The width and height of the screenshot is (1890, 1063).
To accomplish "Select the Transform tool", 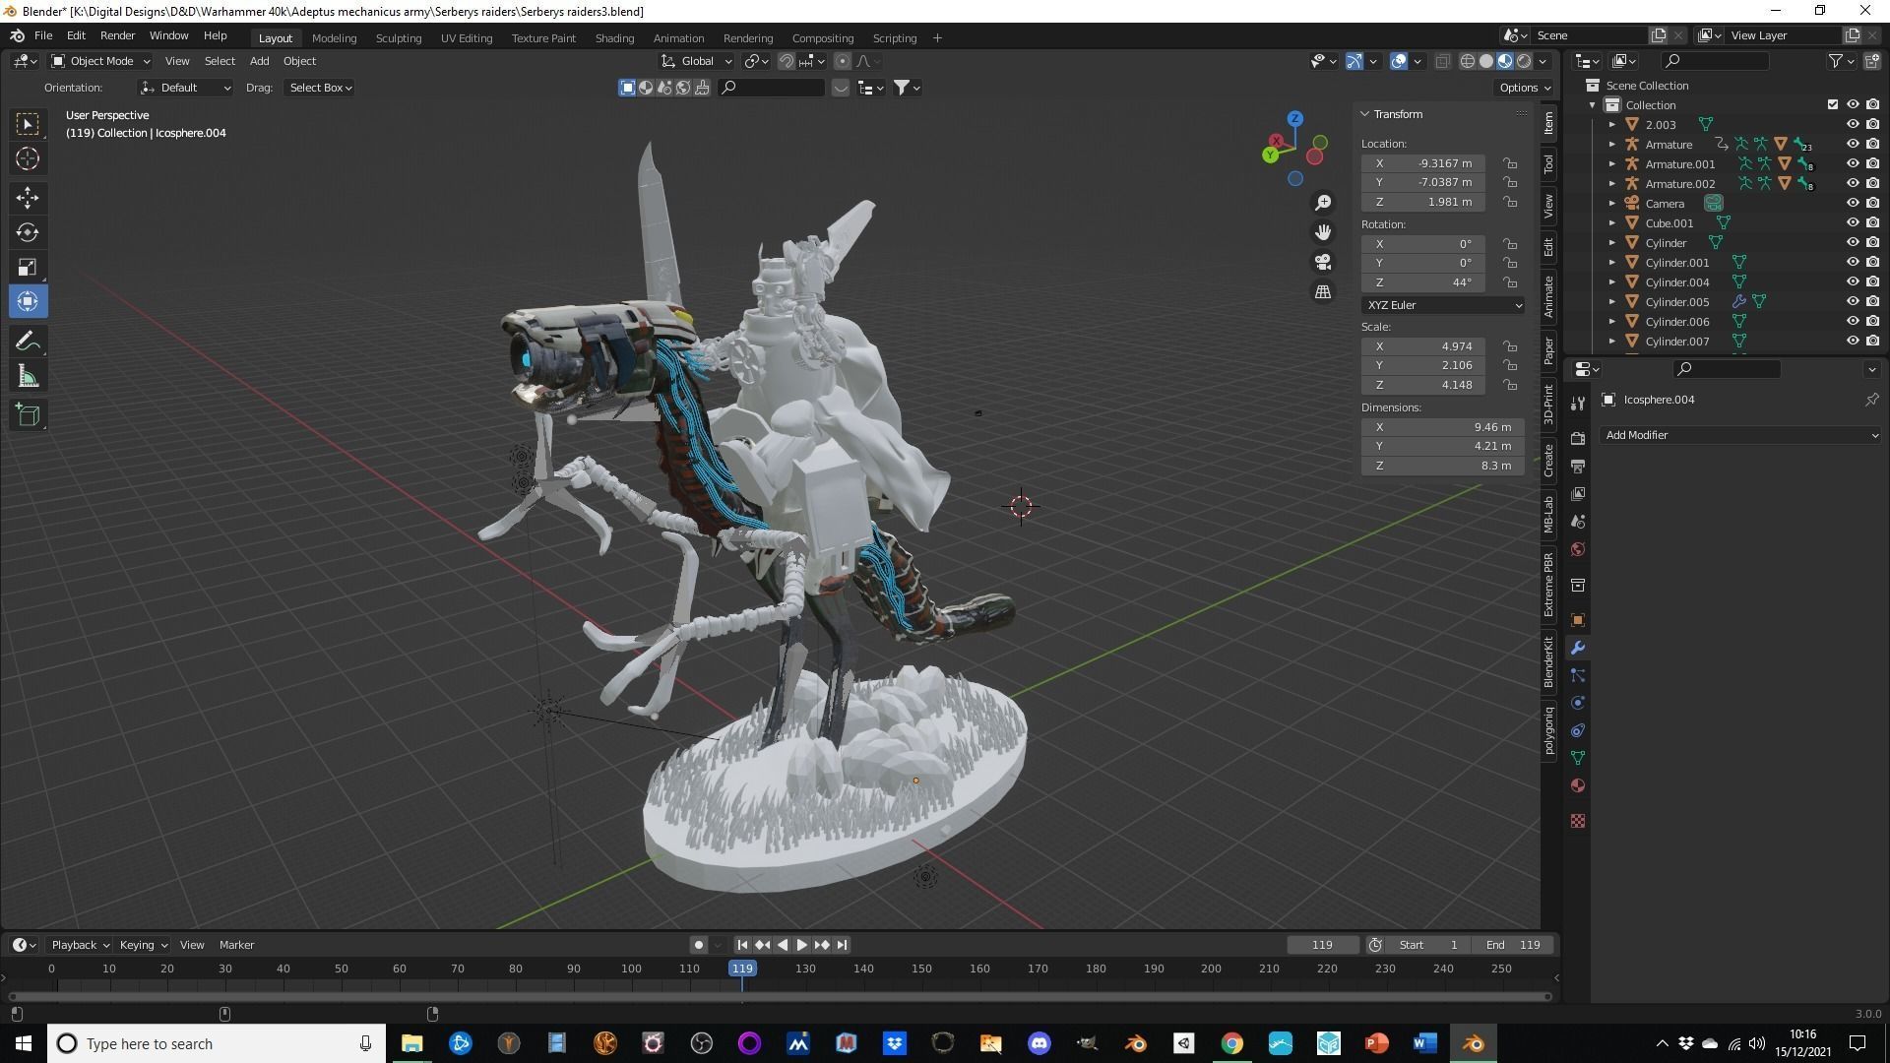I will pos(28,301).
